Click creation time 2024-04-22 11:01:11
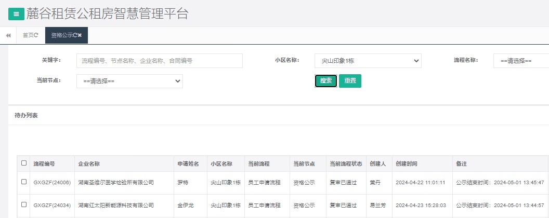This screenshot has height=218, width=549. pos(420,182)
